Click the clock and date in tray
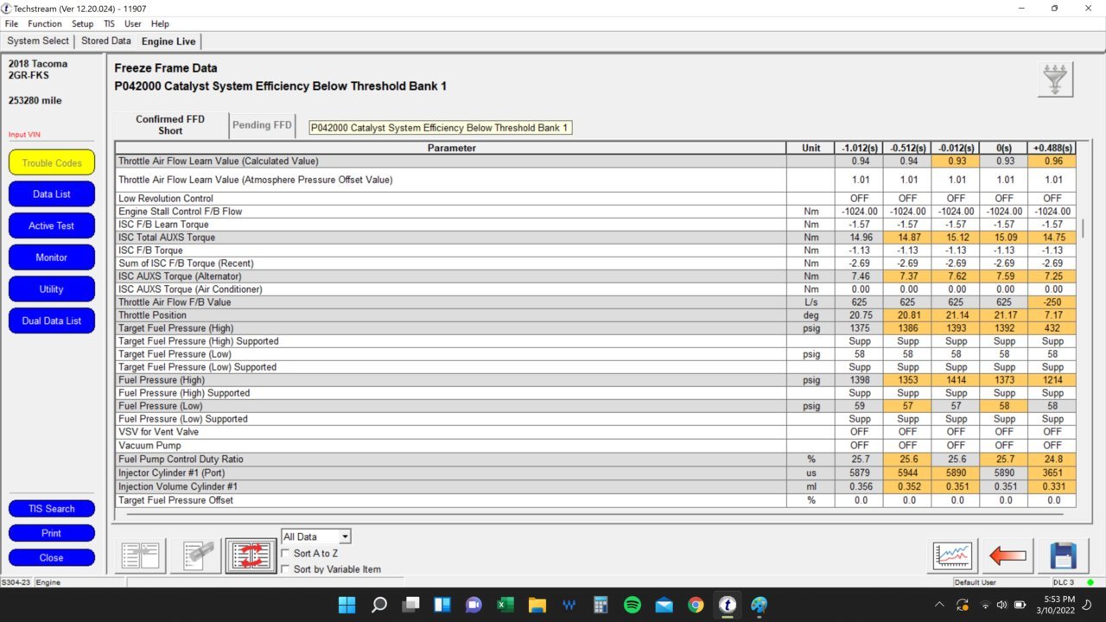Viewport: 1106px width, 622px height. pyautogui.click(x=1058, y=605)
